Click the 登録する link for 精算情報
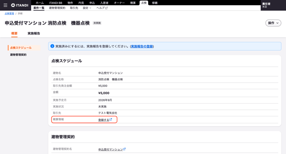This screenshot has height=154, width=286. (x=104, y=120)
